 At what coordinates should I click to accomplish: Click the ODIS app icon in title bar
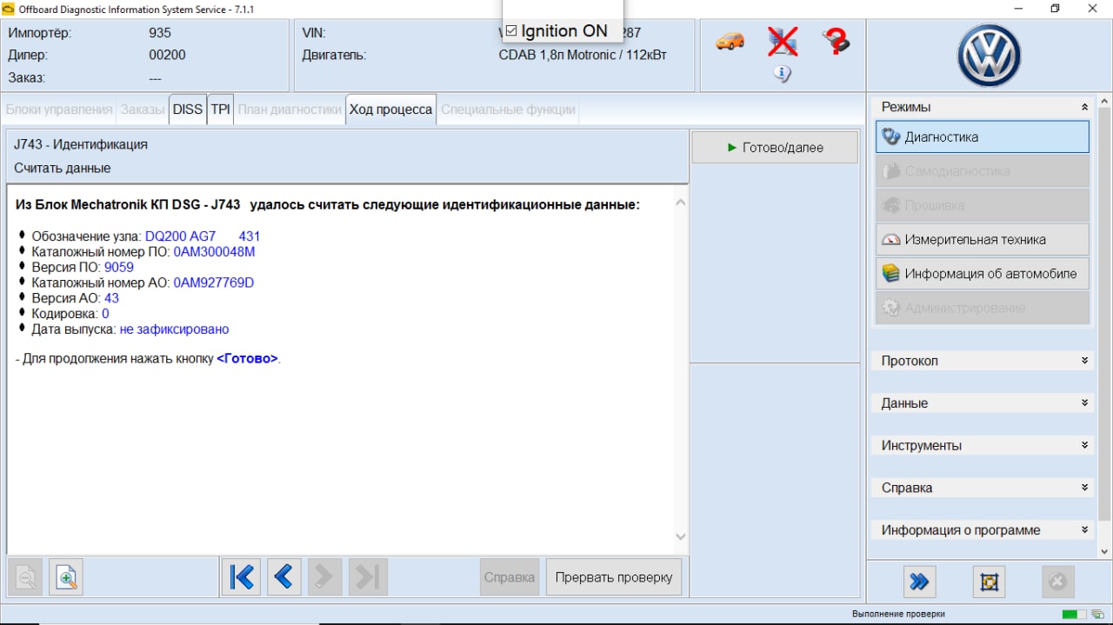(x=9, y=9)
